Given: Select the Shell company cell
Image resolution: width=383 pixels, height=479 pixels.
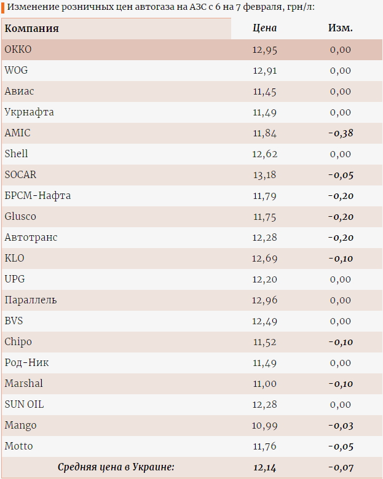Looking at the screenshot, I should tap(16, 154).
